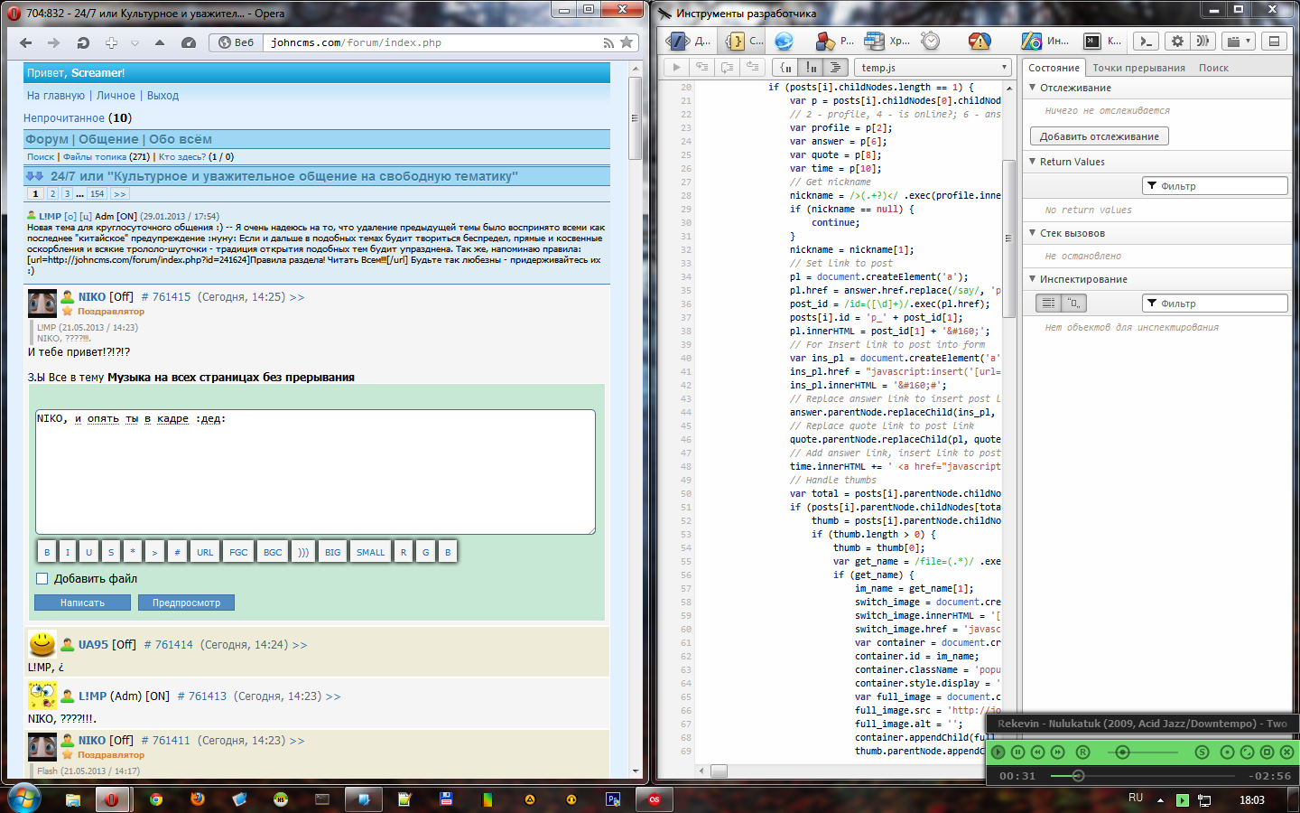Viewport: 1300px width, 813px height.
Task: Switch to 'Точки прерывания' tab
Action: click(1137, 68)
